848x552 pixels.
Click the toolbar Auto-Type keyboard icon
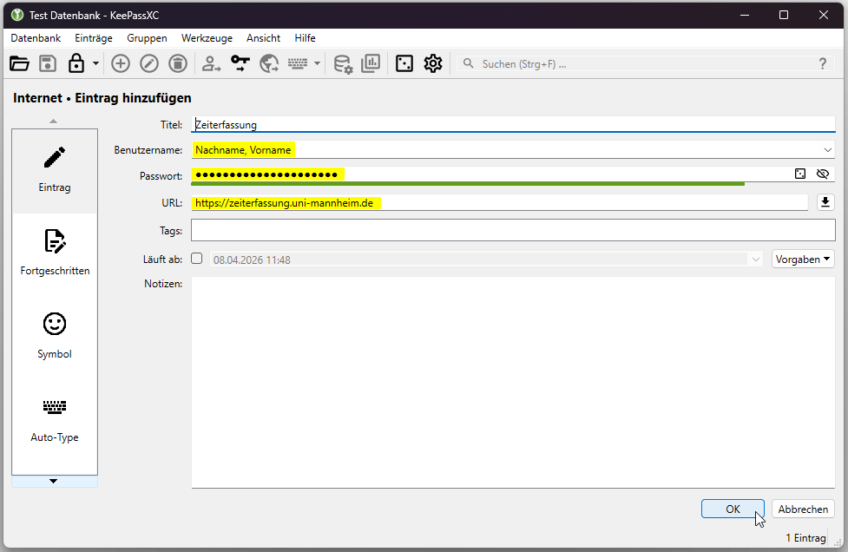tap(298, 64)
